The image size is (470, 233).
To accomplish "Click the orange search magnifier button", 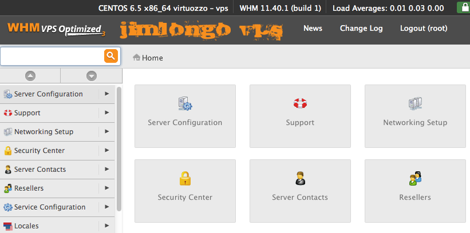I will point(111,56).
